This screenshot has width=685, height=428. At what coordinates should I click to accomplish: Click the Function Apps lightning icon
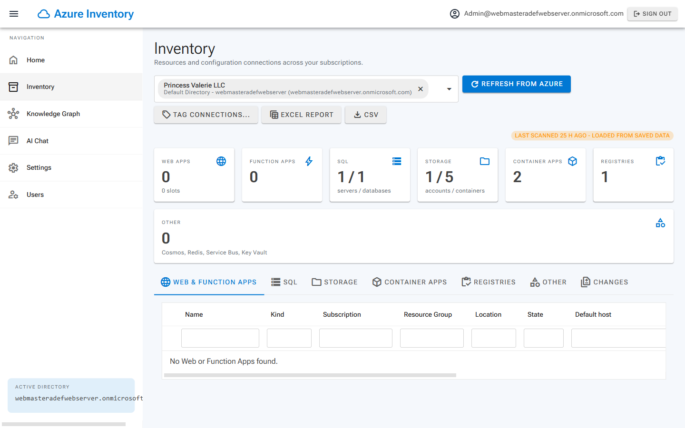[x=309, y=161]
